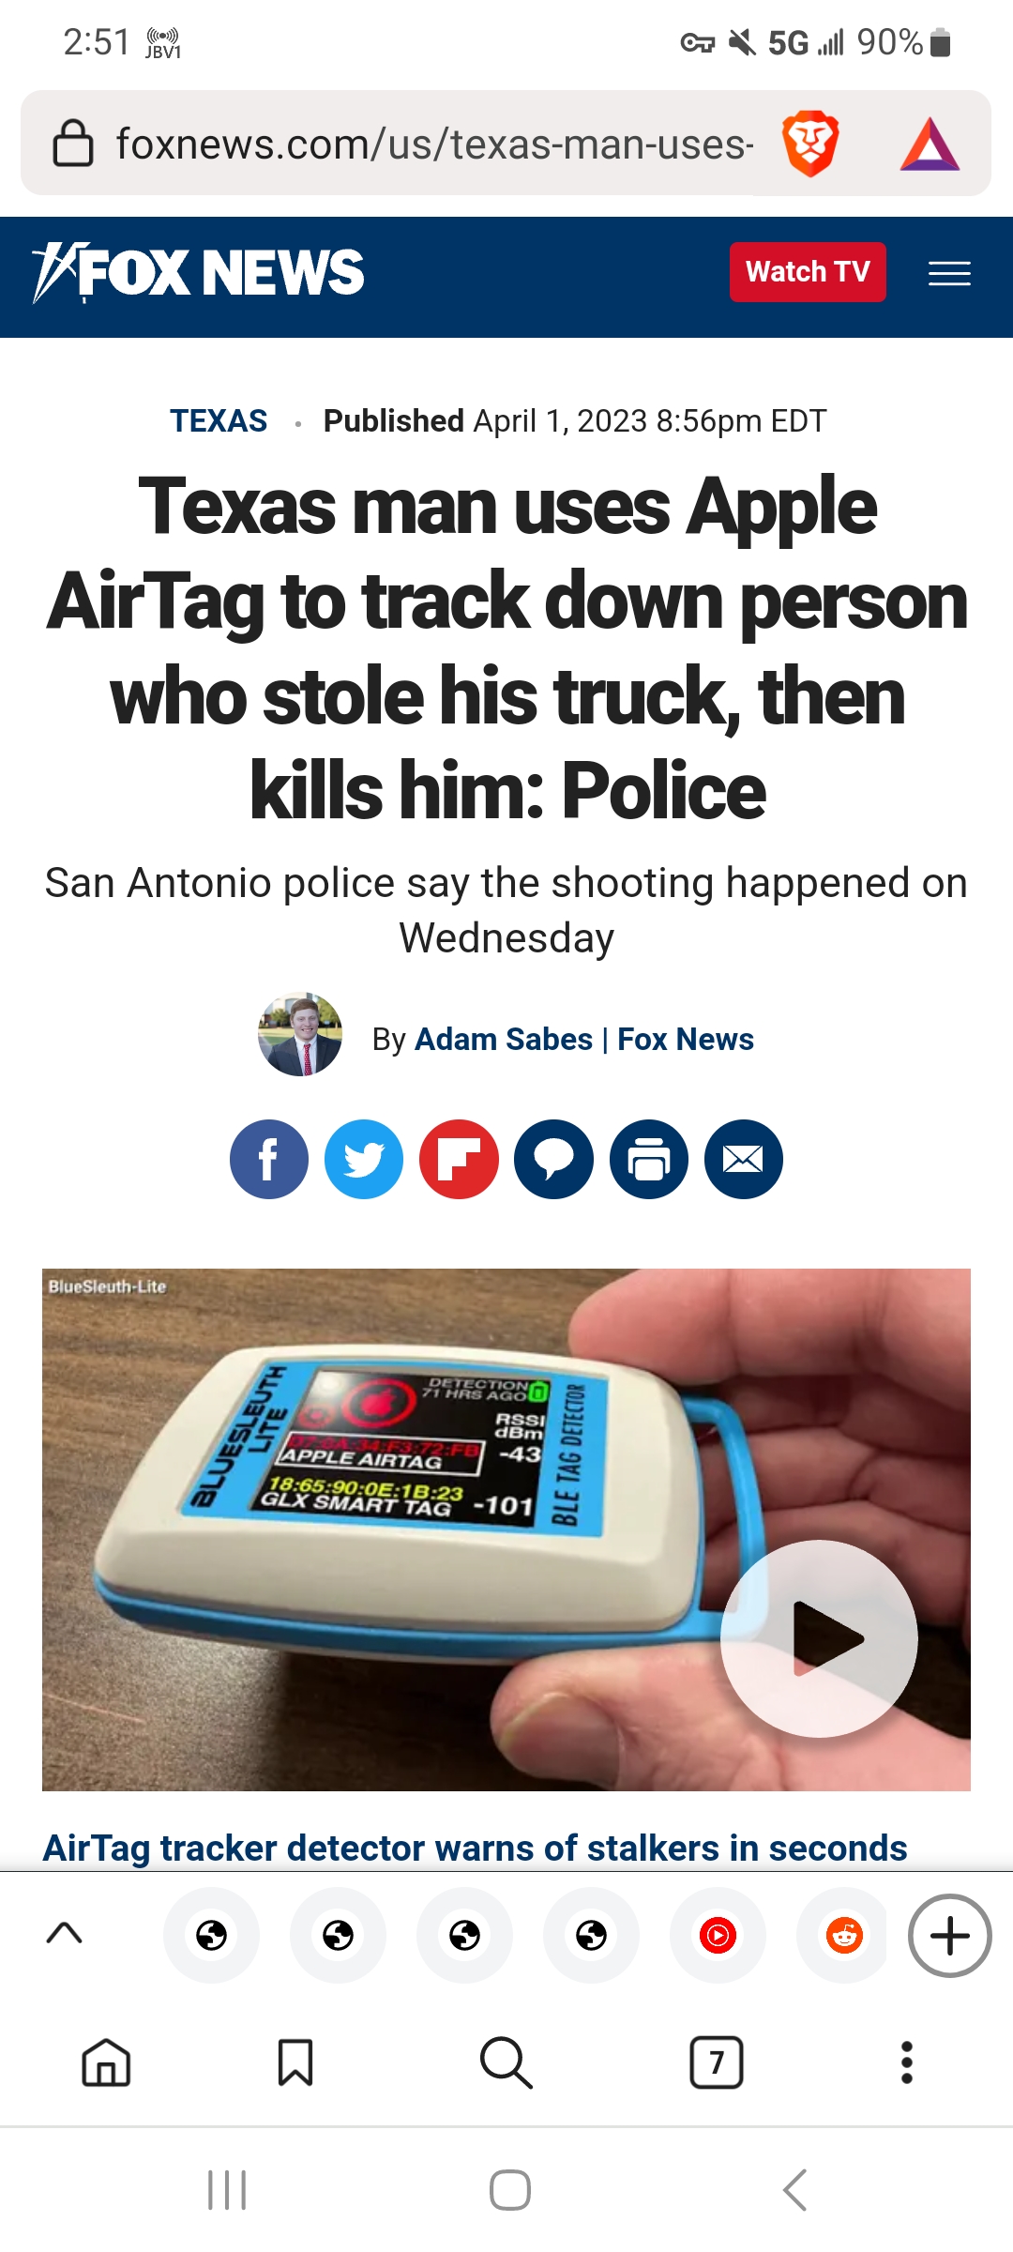This screenshot has width=1013, height=2252.
Task: Click the Watch TV button
Action: coord(808,272)
